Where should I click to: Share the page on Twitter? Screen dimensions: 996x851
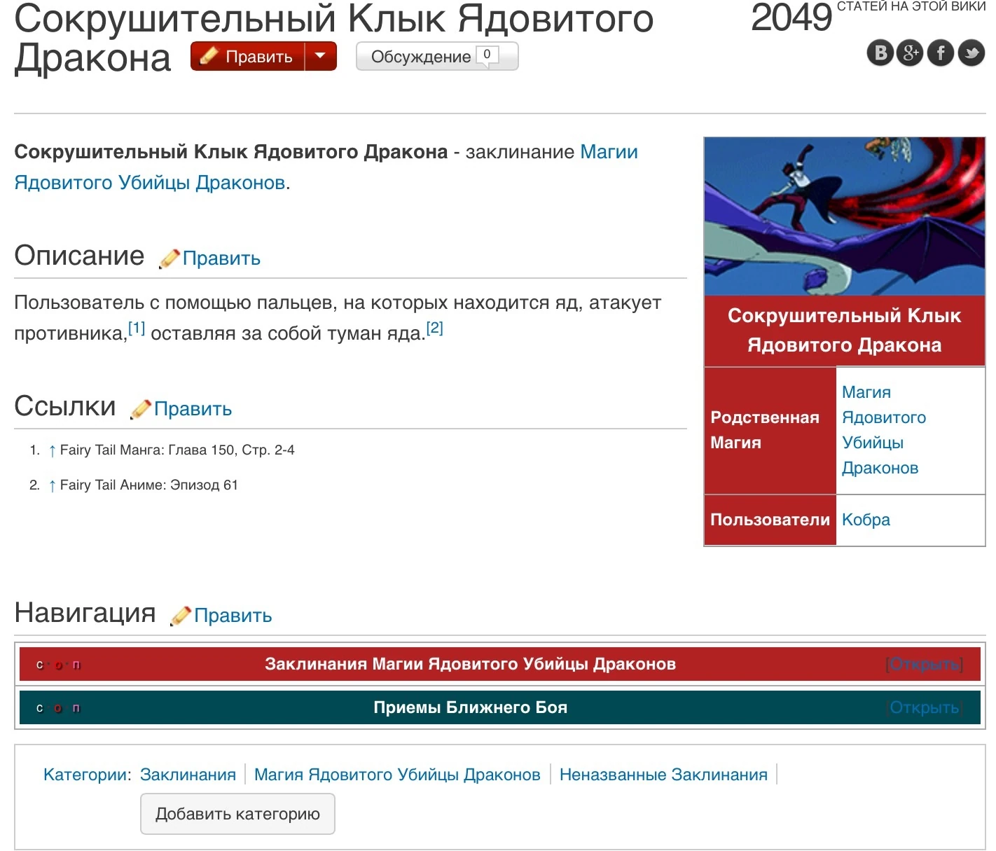[x=971, y=53]
